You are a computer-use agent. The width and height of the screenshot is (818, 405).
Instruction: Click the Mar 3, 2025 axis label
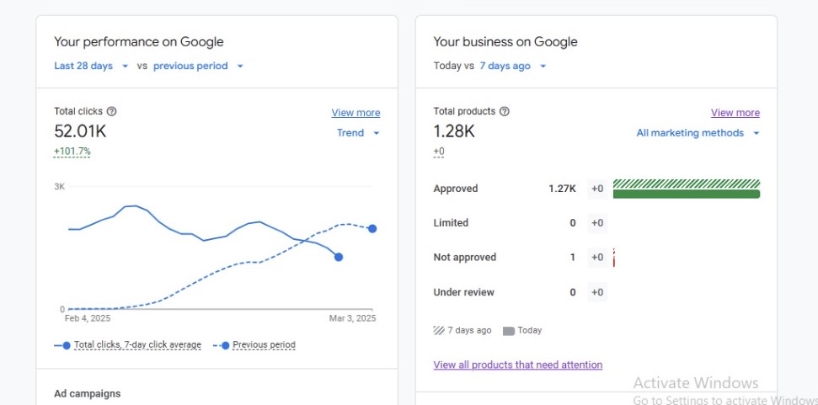tap(352, 318)
